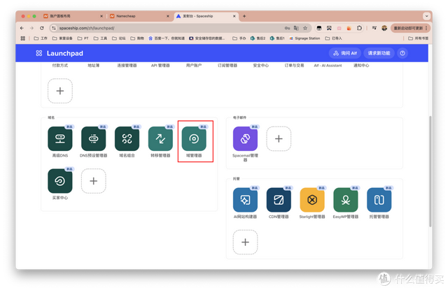
Task: Open the 工具 bookmarks folder
Action: click(100, 38)
